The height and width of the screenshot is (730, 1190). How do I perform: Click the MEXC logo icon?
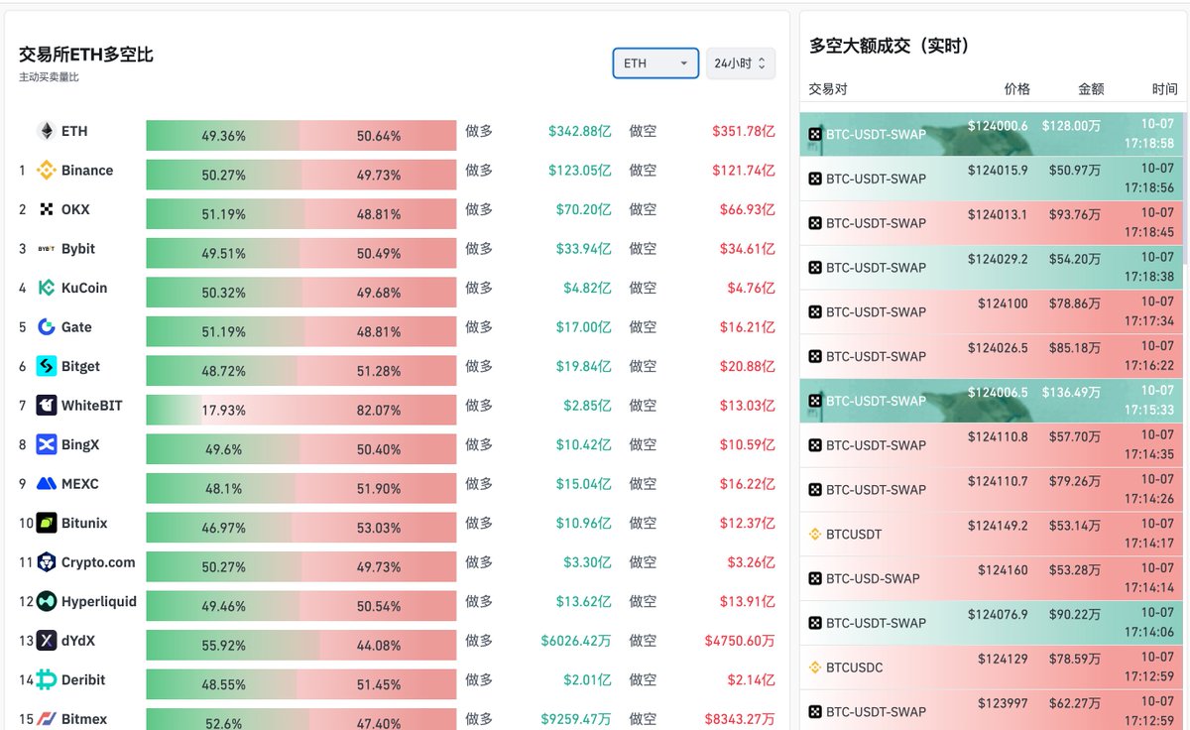(x=47, y=484)
